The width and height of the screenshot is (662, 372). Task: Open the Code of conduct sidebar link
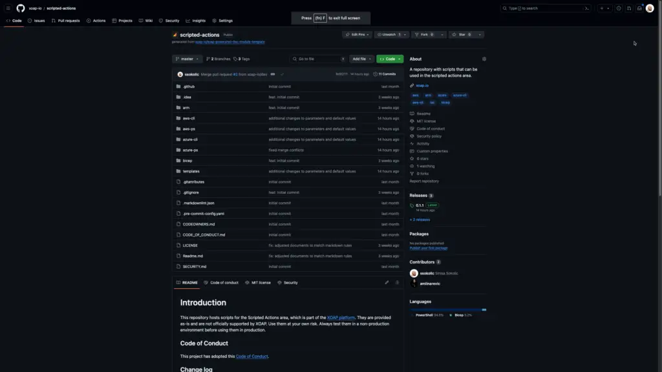click(x=431, y=129)
